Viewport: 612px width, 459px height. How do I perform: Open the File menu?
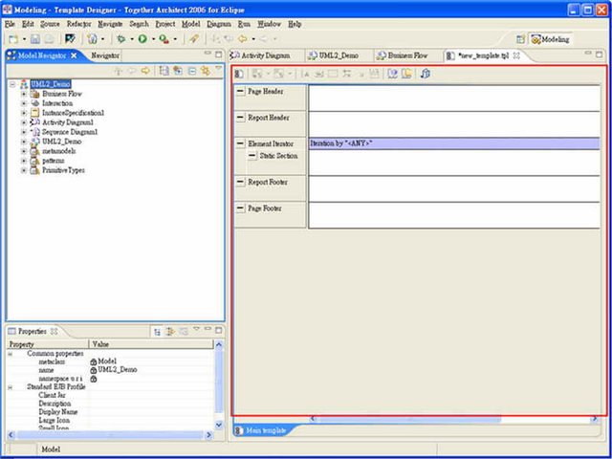10,24
